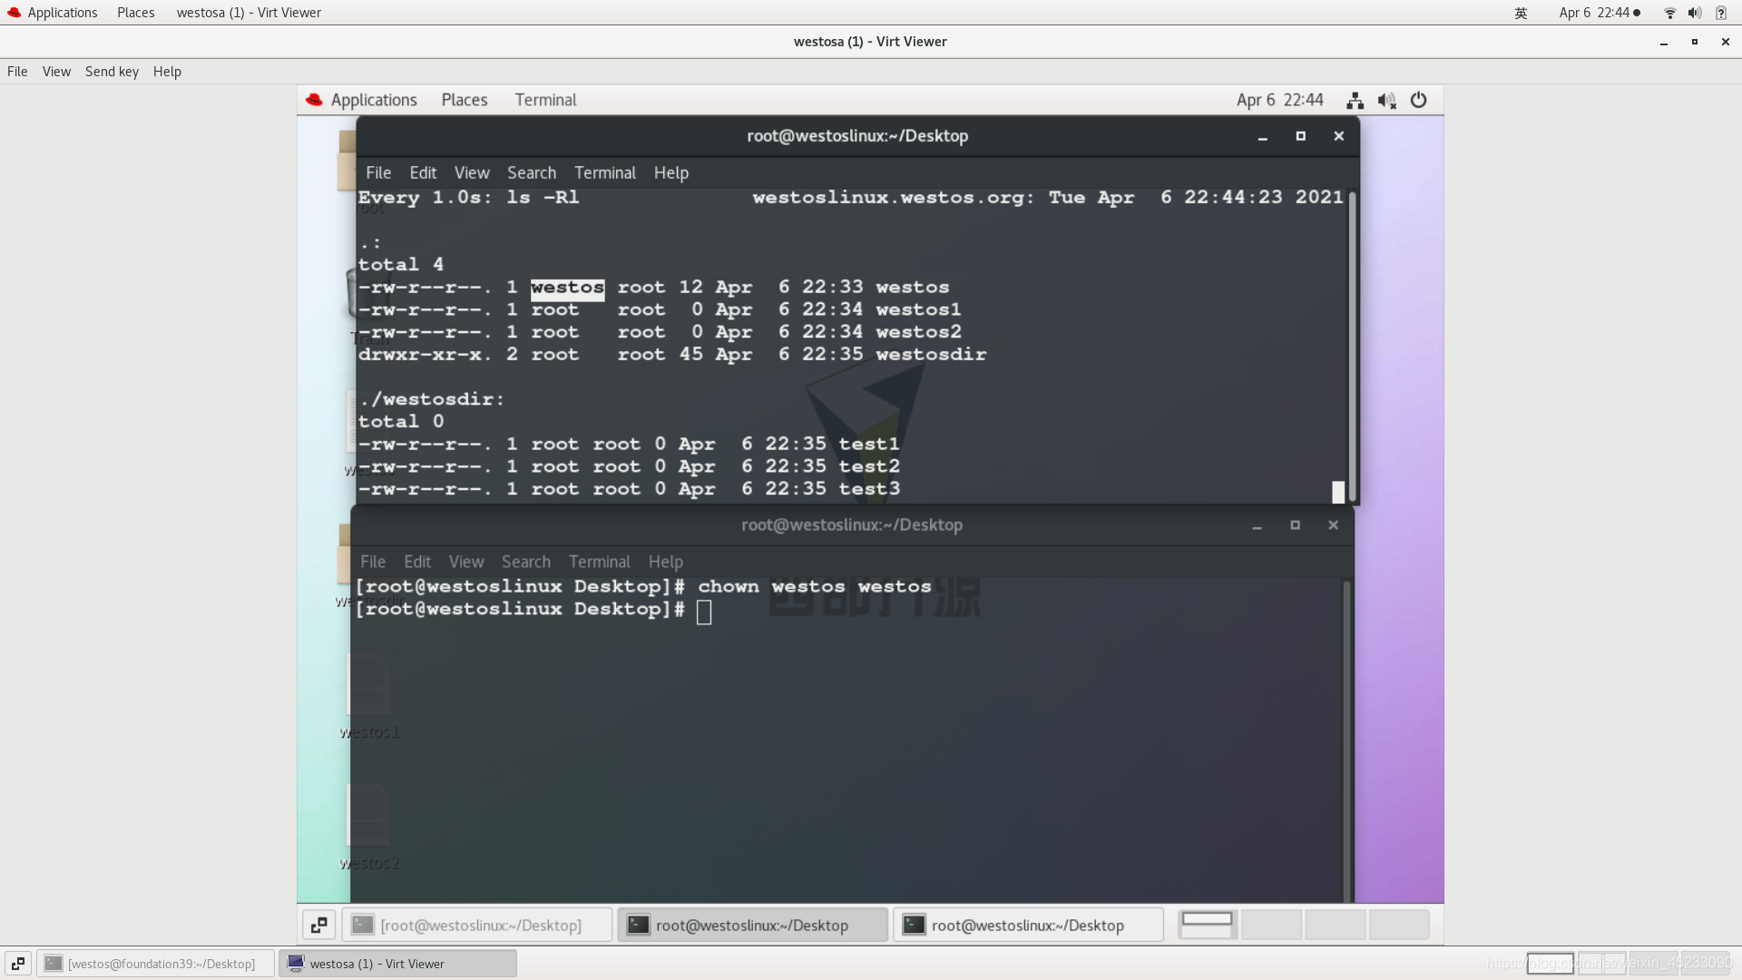Open Help menu in lower terminal window
Screen dimensions: 1742x980
[x=666, y=562]
